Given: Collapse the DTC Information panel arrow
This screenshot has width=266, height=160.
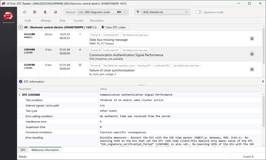Looking at the screenshot, I should [263, 82].
